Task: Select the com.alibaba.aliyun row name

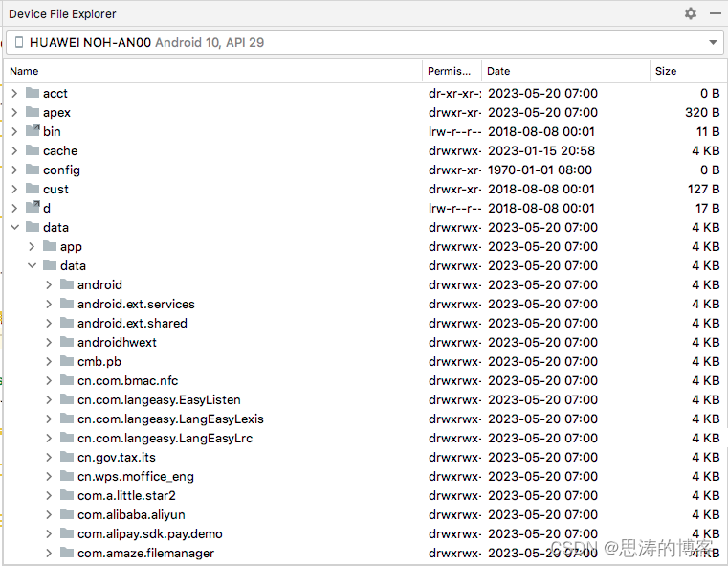Action: (x=131, y=515)
